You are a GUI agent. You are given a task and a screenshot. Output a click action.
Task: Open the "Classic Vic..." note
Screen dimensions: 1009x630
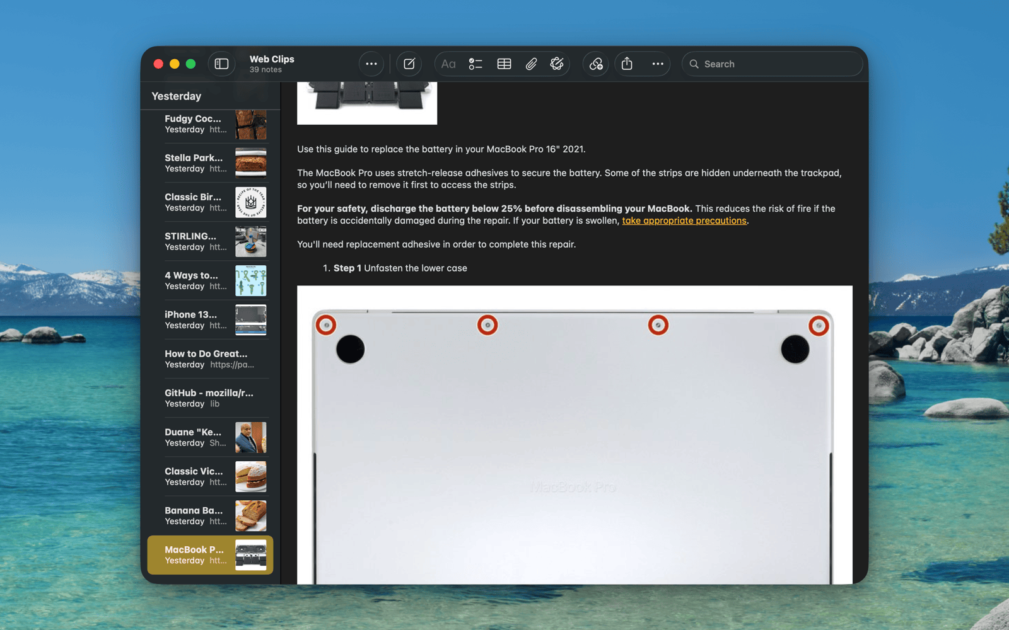[x=210, y=476]
